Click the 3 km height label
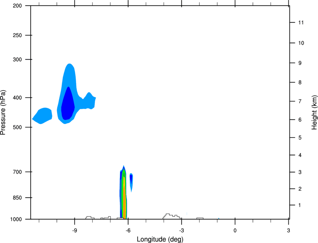 pyautogui.click(x=300, y=172)
